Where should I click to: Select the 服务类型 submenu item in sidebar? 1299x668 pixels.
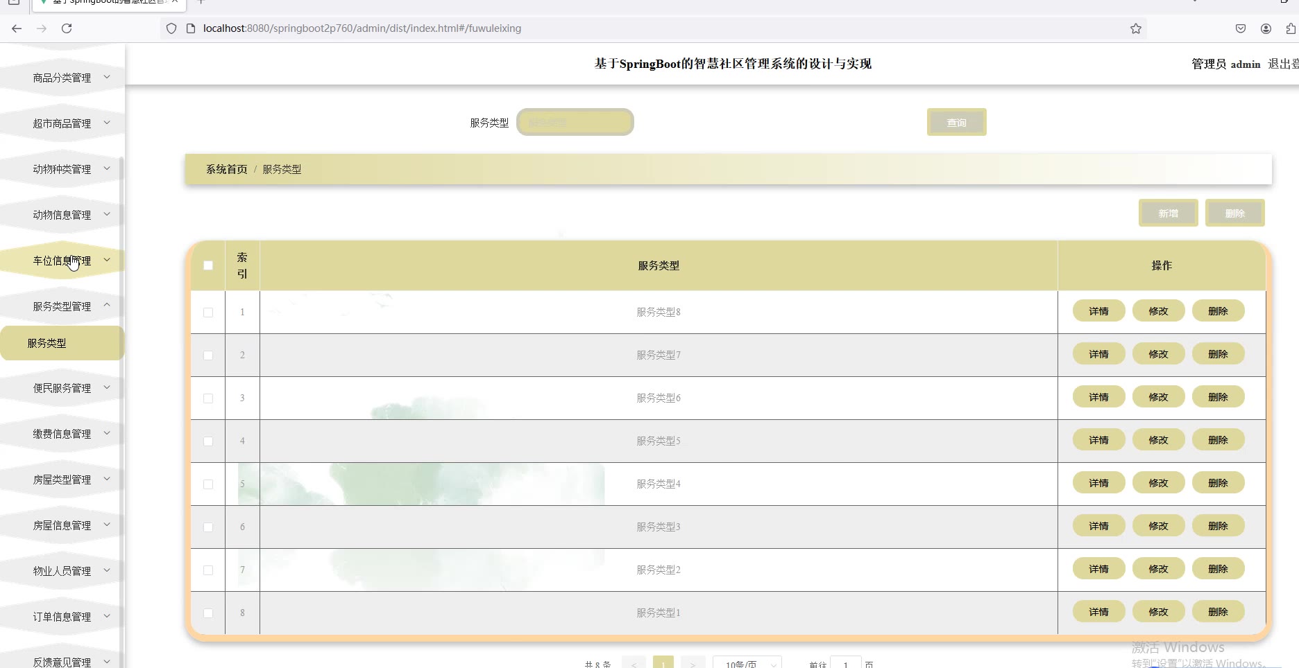coord(62,343)
